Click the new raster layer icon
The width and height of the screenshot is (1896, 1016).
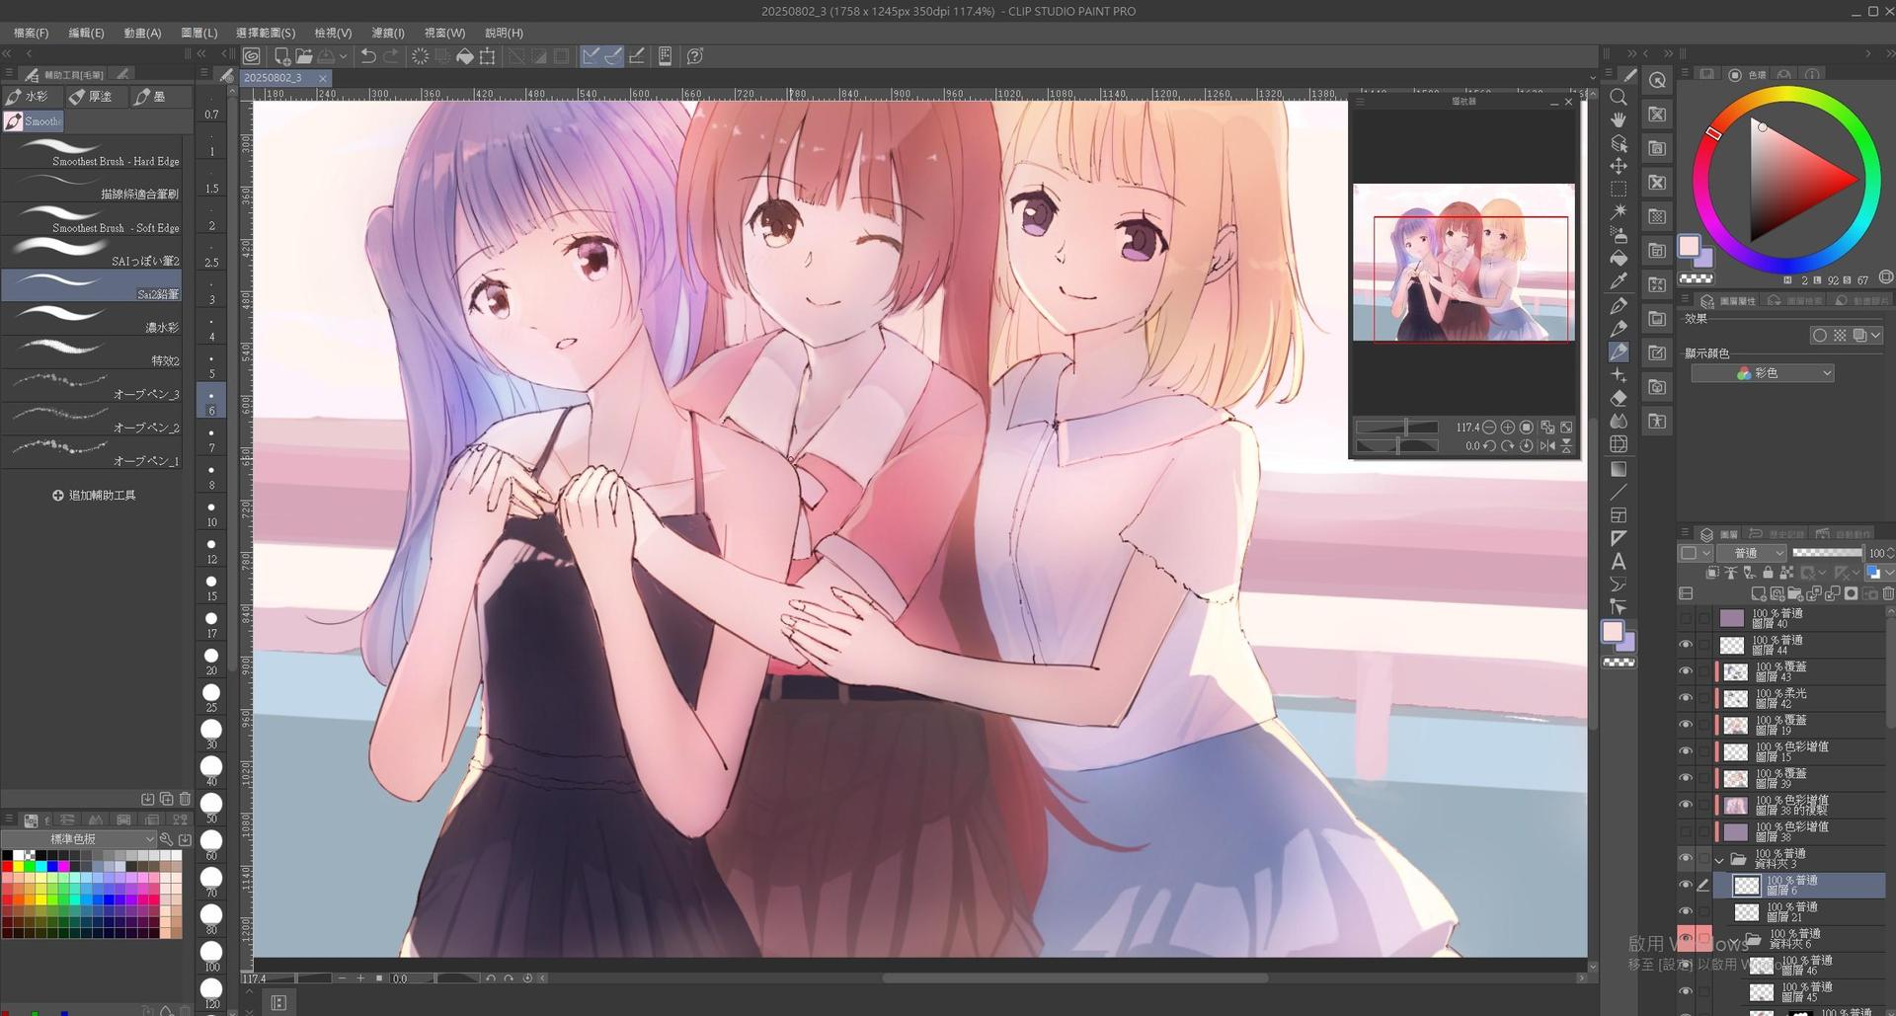(x=1758, y=594)
